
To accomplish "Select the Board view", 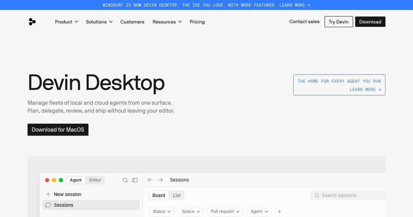I will tap(159, 196).
